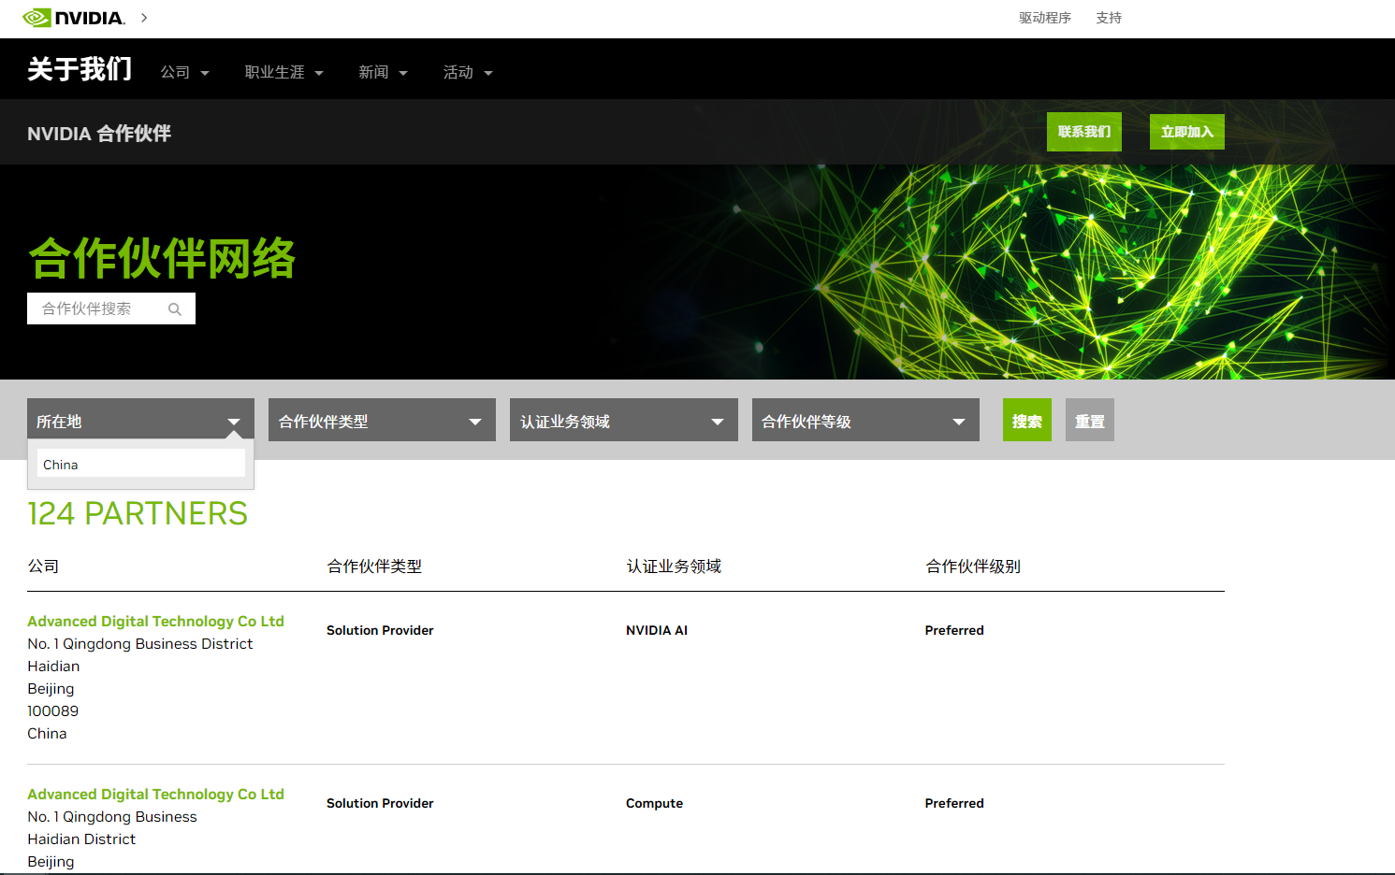Image resolution: width=1395 pixels, height=875 pixels.
Task: Expand the 职业生涯 menu
Action: 284,72
